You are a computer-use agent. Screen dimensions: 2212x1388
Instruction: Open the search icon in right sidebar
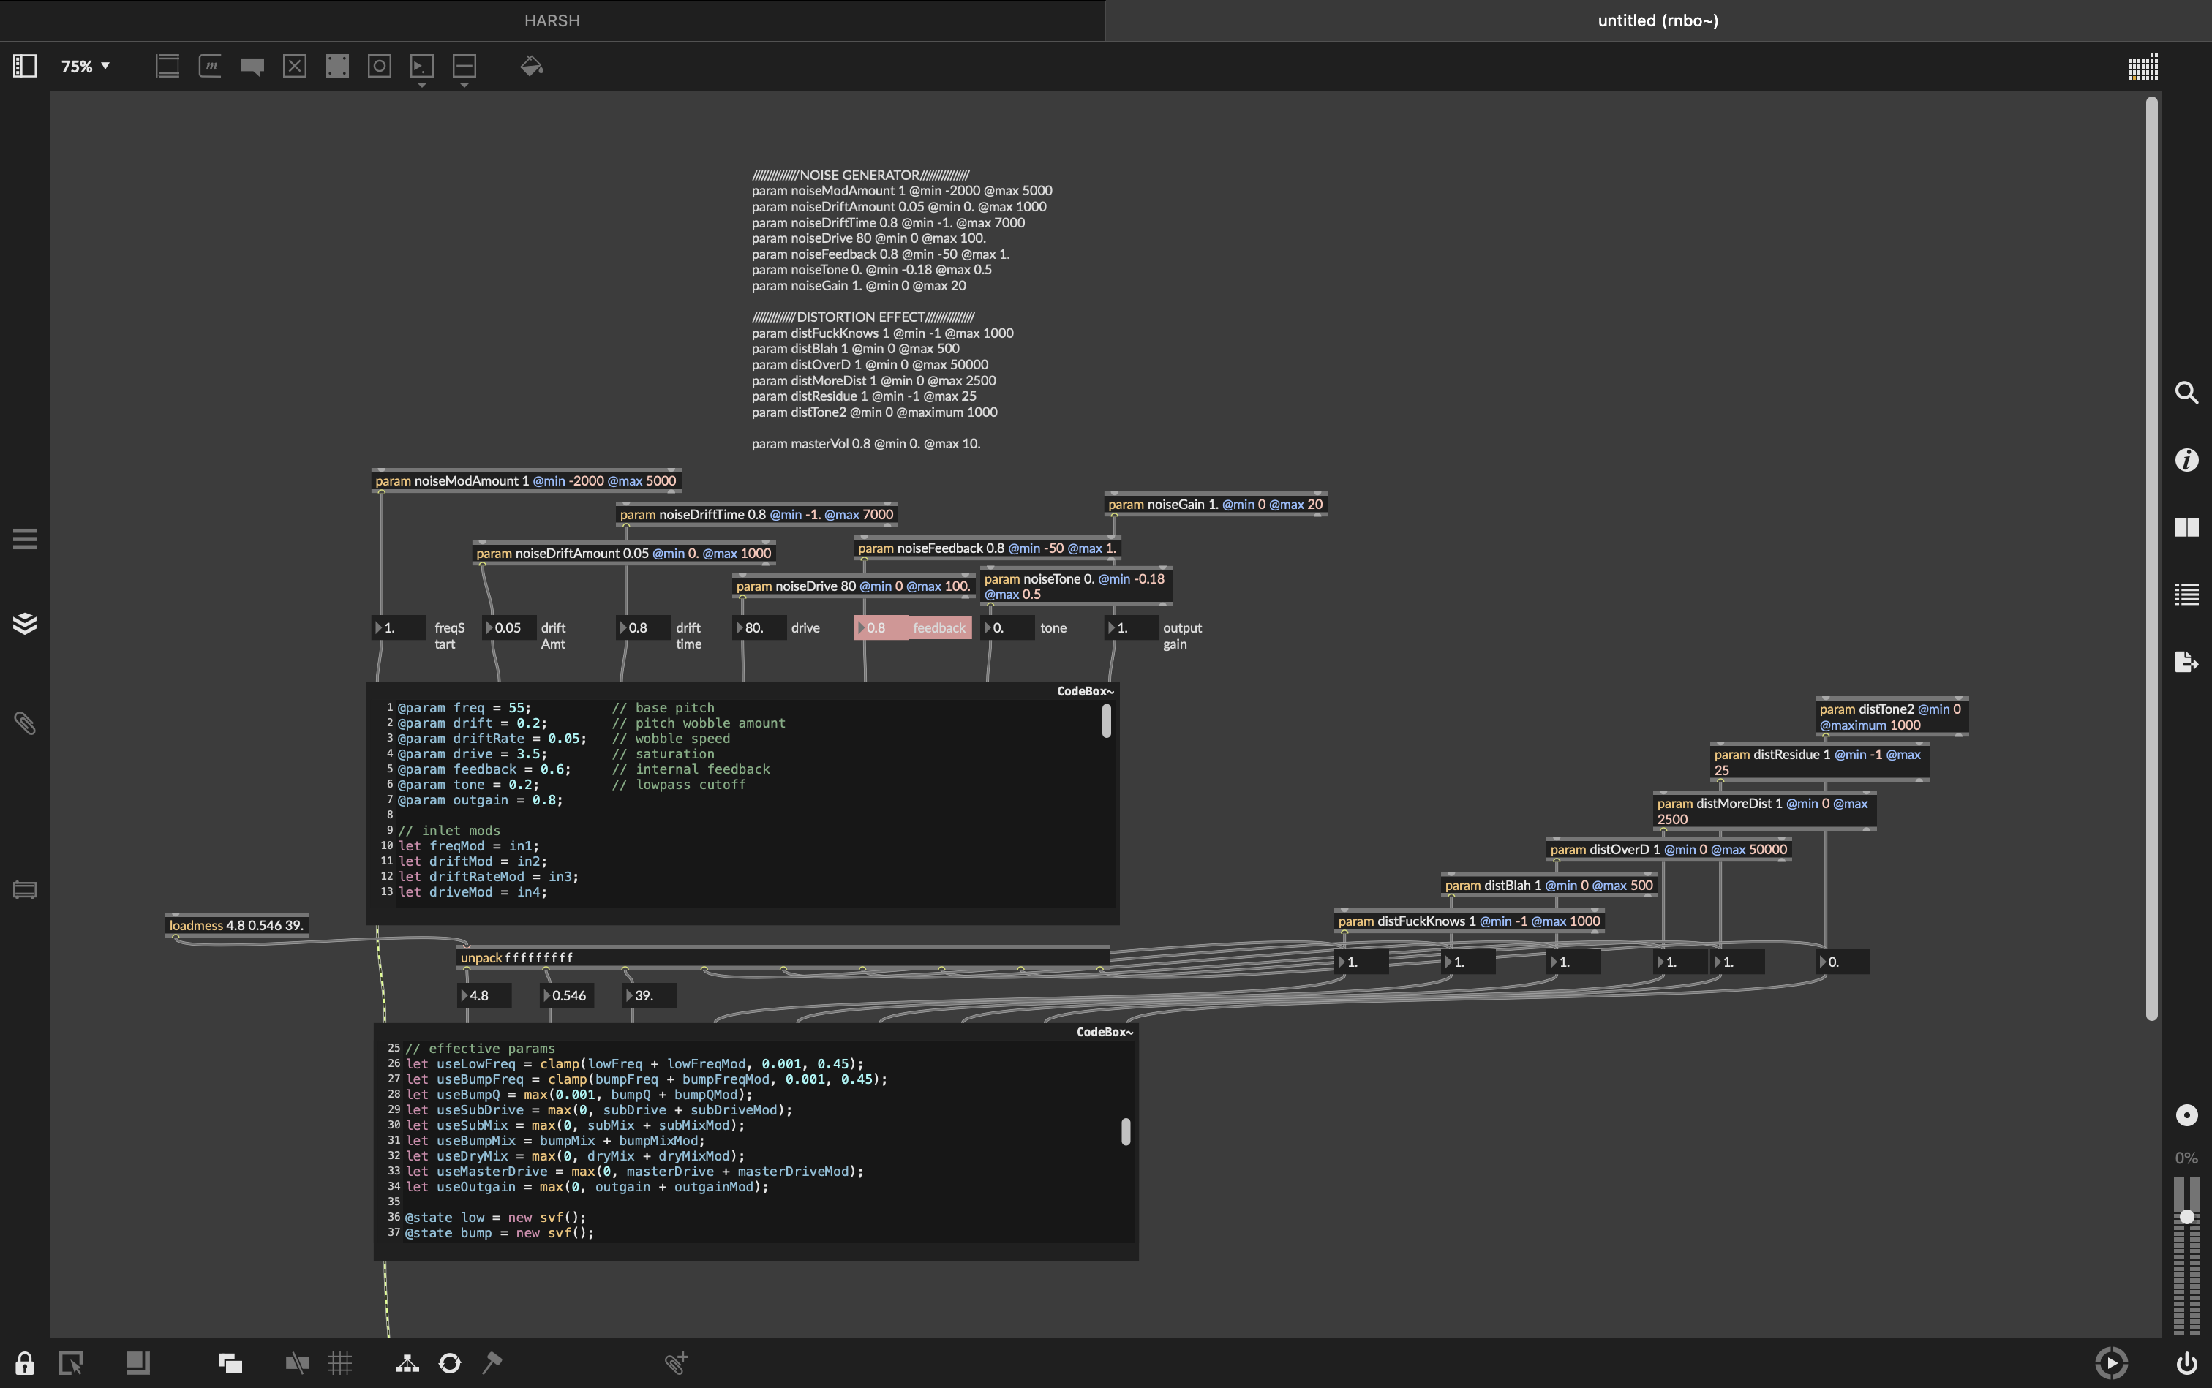pos(2186,393)
